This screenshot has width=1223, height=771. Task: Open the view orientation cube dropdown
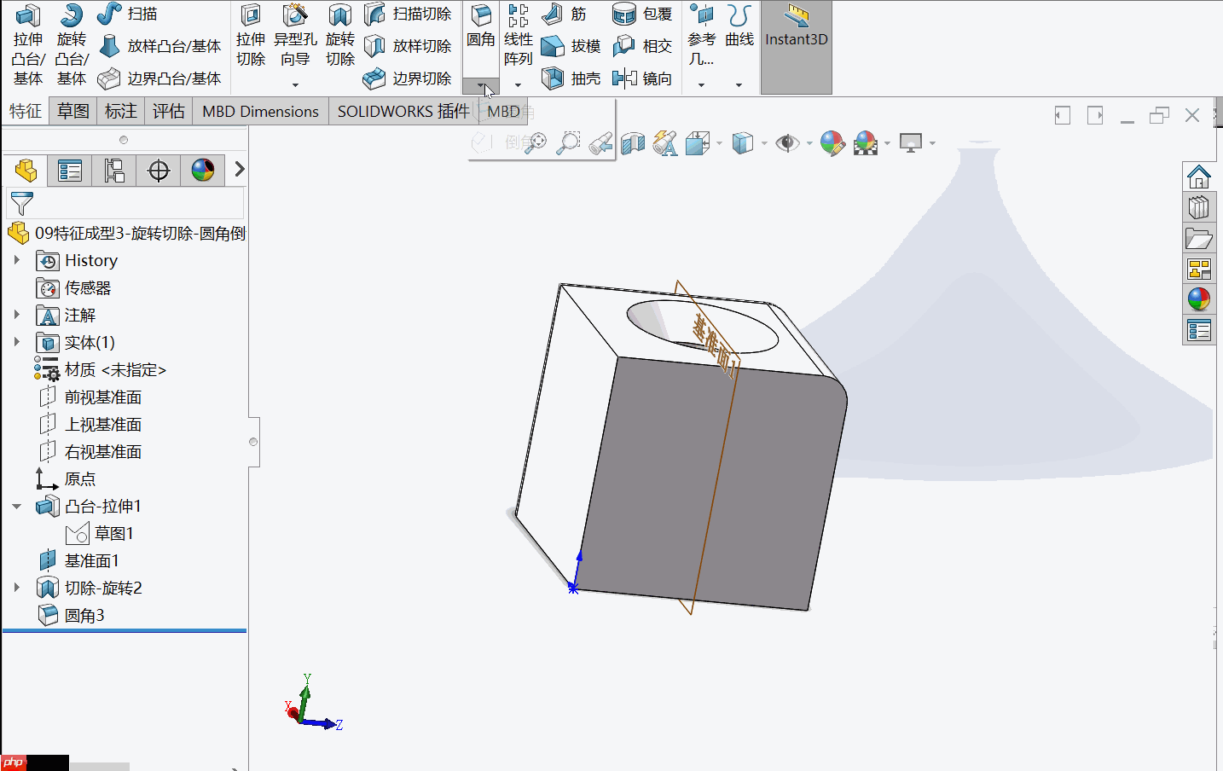pyautogui.click(x=763, y=142)
